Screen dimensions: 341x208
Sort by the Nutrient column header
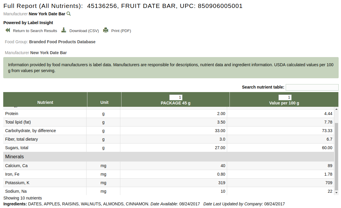45,102
